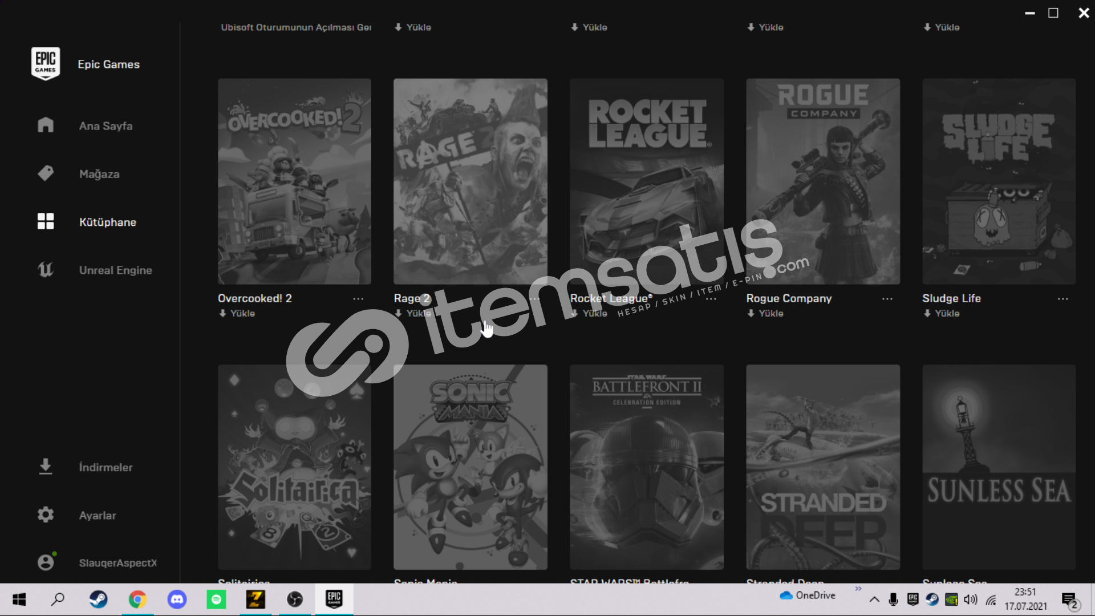1095x616 pixels.
Task: Open the Ana Sayfa home icon
Action: pyautogui.click(x=46, y=125)
